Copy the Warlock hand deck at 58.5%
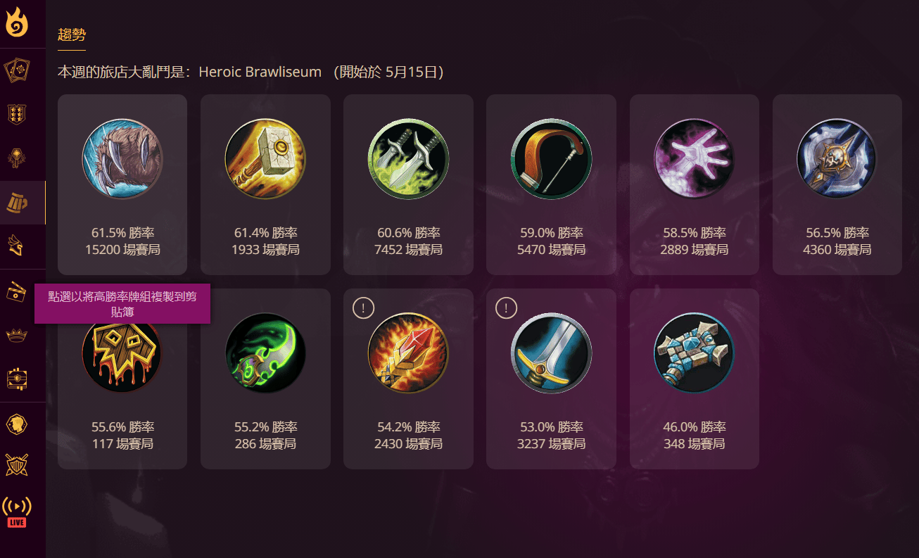919x558 pixels. pos(695,184)
